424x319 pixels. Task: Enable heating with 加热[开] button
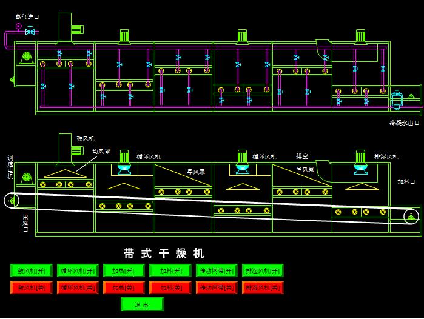(x=124, y=270)
